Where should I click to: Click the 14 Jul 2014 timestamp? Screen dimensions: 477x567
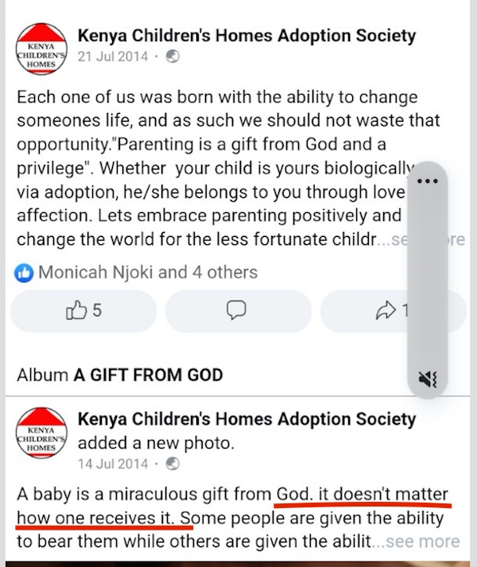(x=113, y=464)
